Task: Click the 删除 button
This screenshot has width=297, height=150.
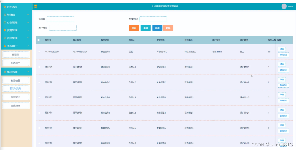Action: coord(168,28)
